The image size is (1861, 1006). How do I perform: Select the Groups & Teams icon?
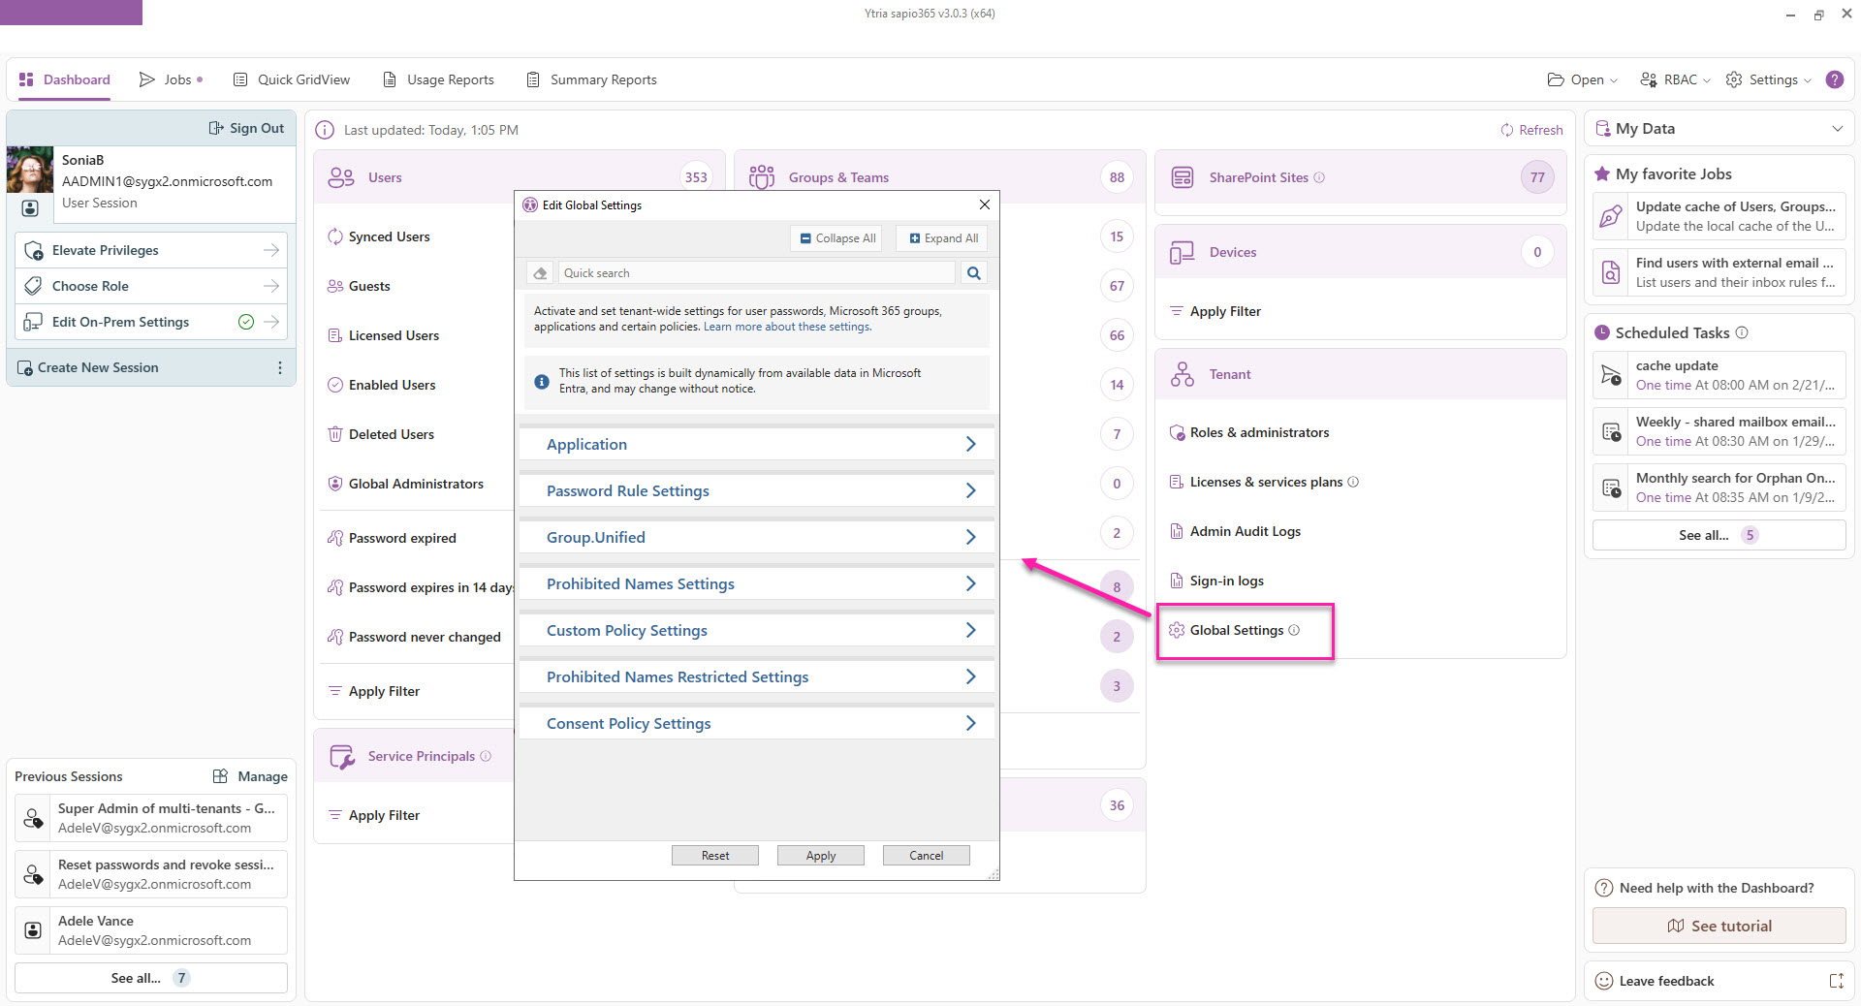pos(762,176)
